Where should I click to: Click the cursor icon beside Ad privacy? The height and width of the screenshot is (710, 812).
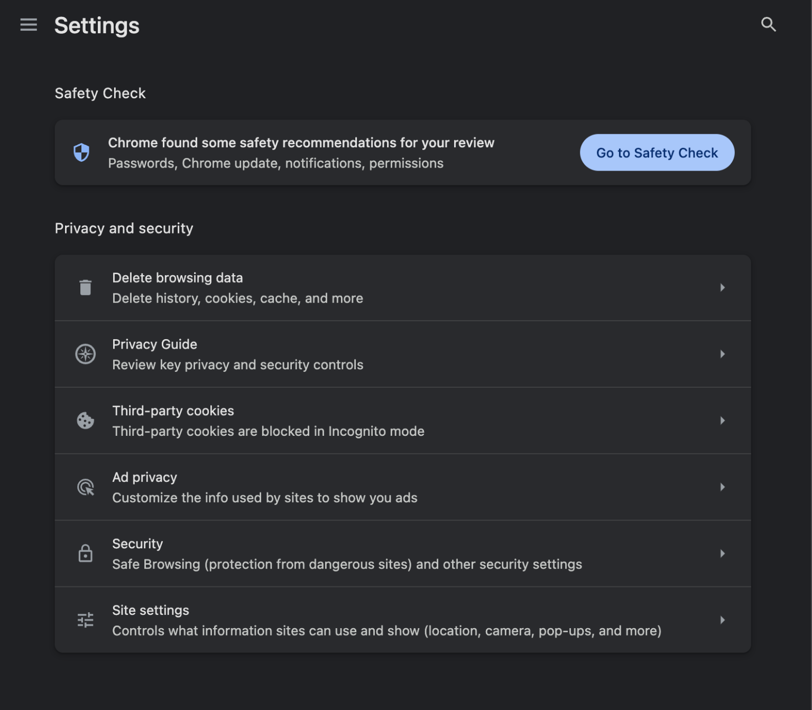pyautogui.click(x=85, y=487)
